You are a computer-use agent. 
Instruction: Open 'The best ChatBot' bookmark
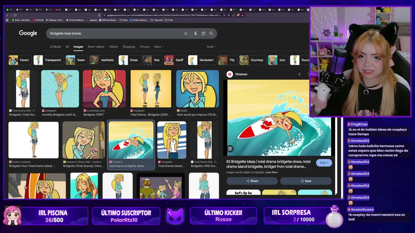pyautogui.click(x=75, y=20)
